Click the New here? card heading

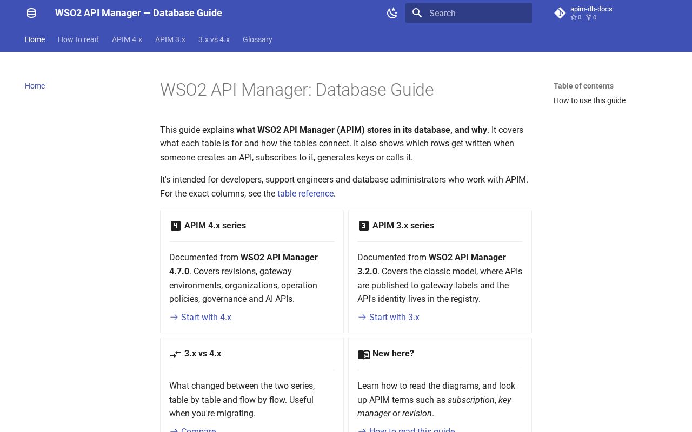tap(393, 353)
